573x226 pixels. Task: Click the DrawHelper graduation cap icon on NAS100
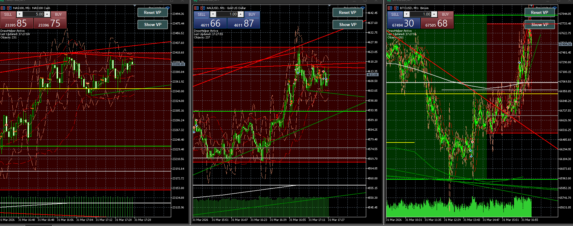point(168,8)
